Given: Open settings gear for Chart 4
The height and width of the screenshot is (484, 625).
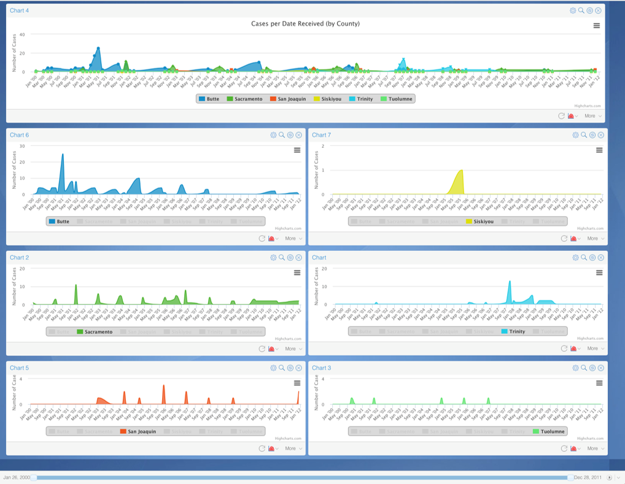Looking at the screenshot, I should point(573,10).
